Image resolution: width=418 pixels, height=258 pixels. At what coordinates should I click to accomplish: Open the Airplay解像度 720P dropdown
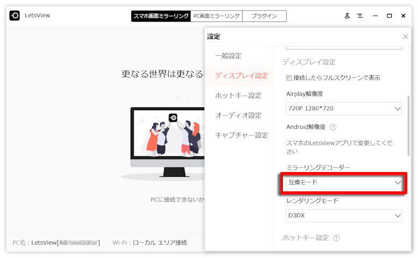(x=344, y=109)
